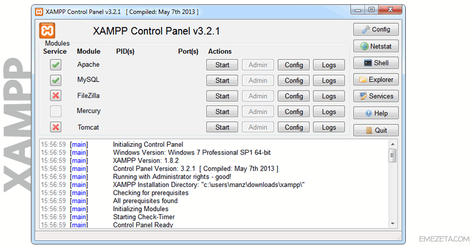Start the Mercury module
474x248 pixels.
[x=222, y=112]
